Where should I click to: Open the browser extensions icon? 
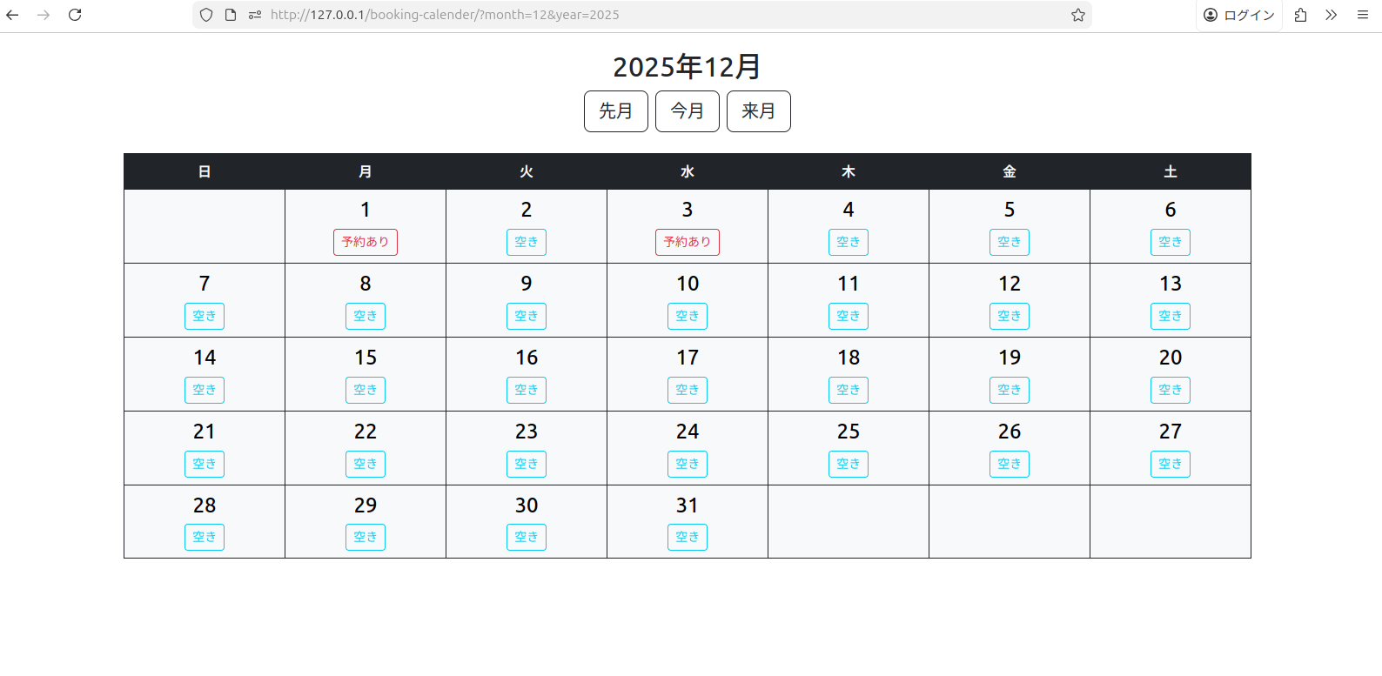click(1300, 15)
